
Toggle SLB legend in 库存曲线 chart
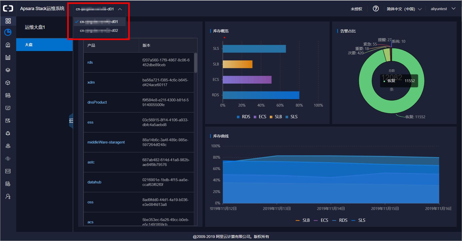pyautogui.click(x=303, y=220)
